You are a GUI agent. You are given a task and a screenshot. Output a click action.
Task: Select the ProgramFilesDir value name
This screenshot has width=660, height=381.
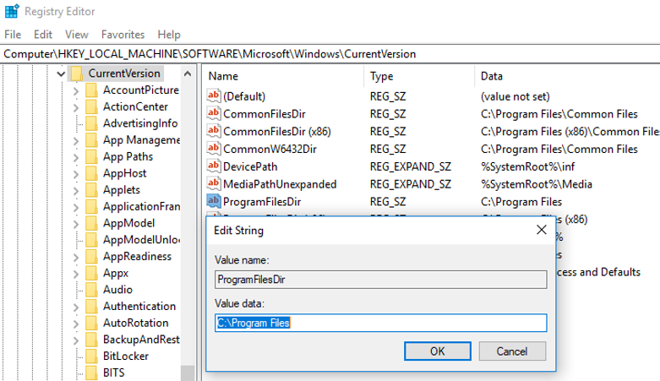coord(262,202)
